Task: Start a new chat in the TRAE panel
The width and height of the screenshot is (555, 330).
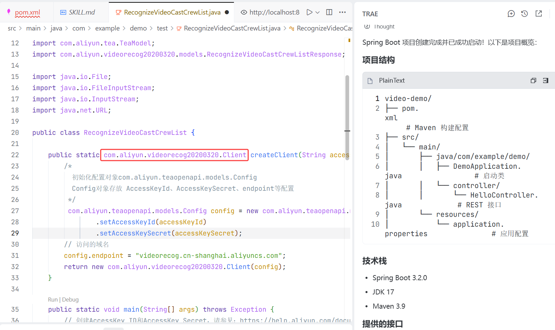Action: [511, 14]
